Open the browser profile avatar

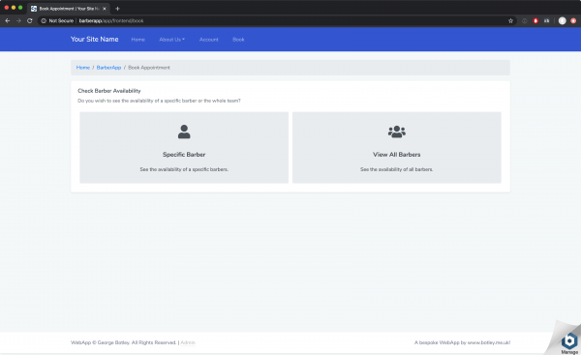pyautogui.click(x=562, y=20)
